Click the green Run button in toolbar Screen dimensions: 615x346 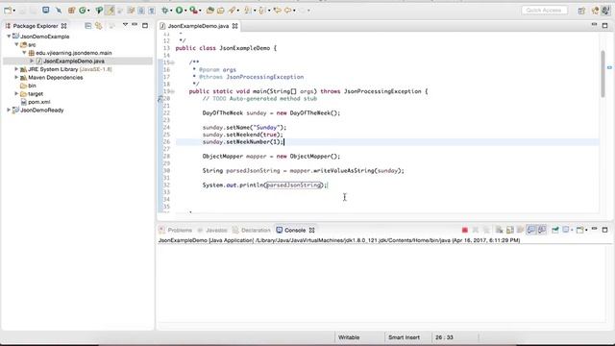tap(180, 11)
